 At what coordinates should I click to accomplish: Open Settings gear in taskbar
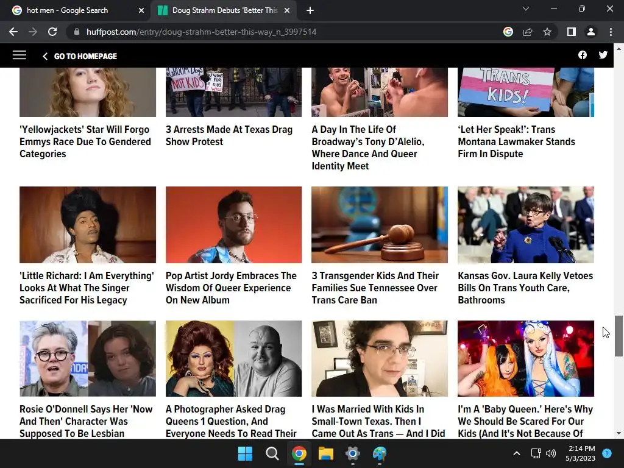[353, 453]
